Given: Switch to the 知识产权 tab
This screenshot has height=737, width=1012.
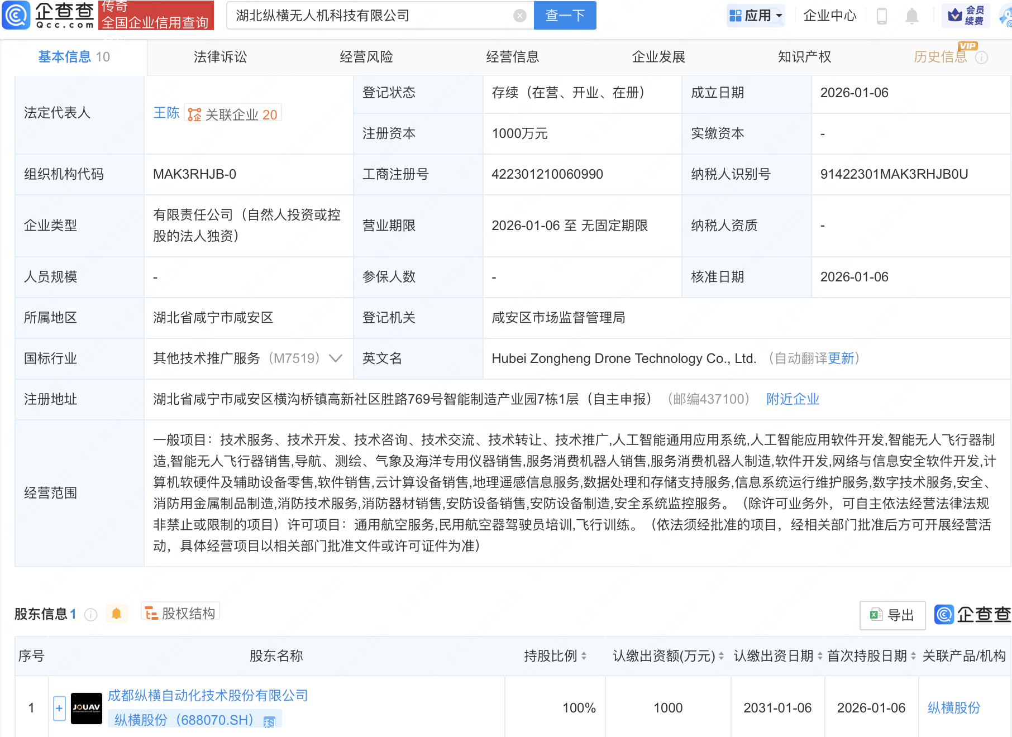Looking at the screenshot, I should (804, 57).
